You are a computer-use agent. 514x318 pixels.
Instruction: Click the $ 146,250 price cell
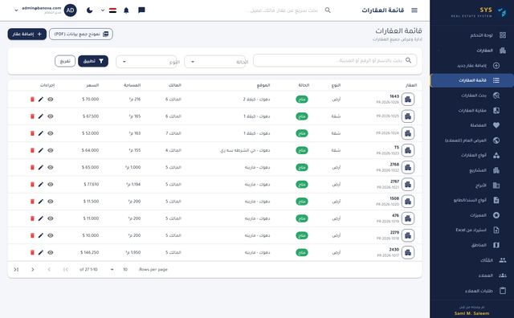pos(89,252)
